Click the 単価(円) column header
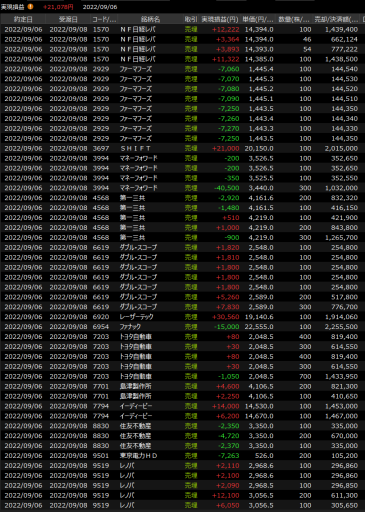 click(x=258, y=19)
